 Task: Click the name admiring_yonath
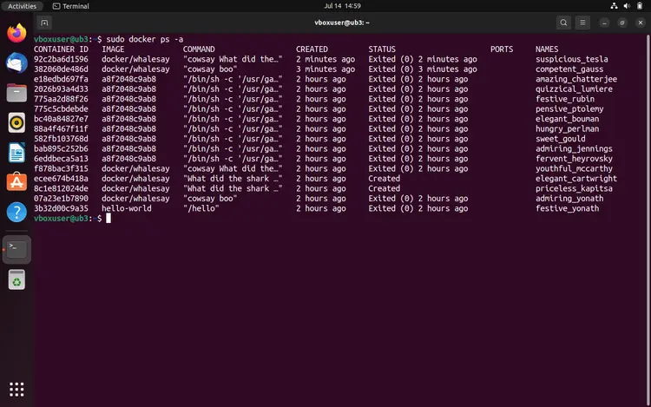[x=569, y=199]
